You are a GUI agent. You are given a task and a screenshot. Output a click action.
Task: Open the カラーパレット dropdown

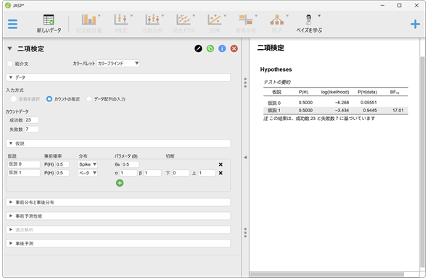pyautogui.click(x=118, y=64)
